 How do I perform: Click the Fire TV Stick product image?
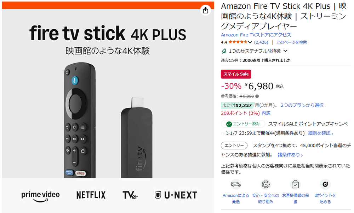[x=108, y=107]
